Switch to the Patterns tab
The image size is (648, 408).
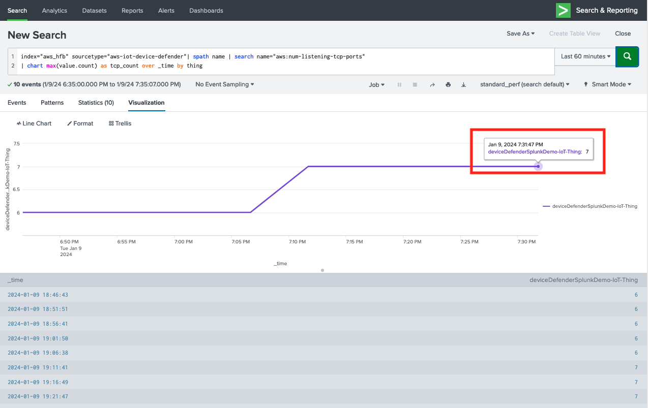(52, 103)
